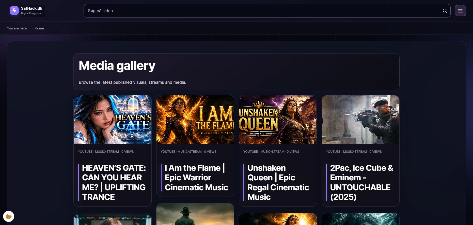Open the Unshaken Queen thumbnail image
Image resolution: width=473 pixels, height=225 pixels.
(x=278, y=119)
